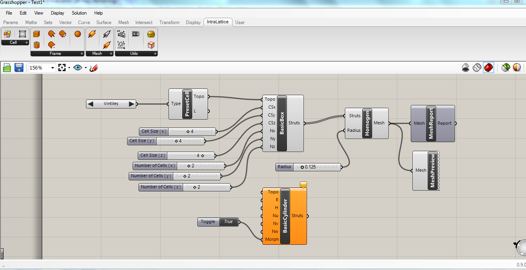
Task: Click the UV adjust utility icon
Action: point(121,34)
